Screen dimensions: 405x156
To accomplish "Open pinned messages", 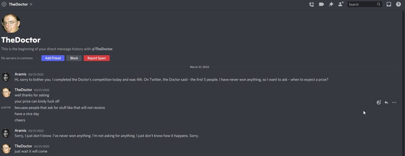I will click(x=331, y=4).
